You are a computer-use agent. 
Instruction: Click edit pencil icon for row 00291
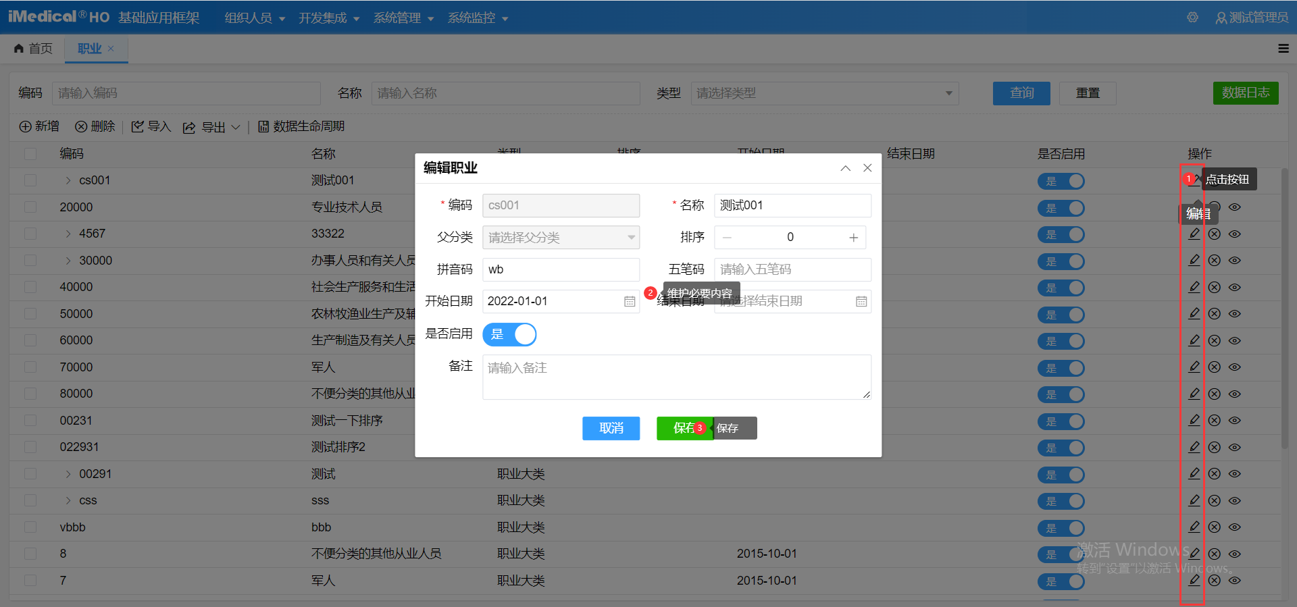[x=1194, y=473]
